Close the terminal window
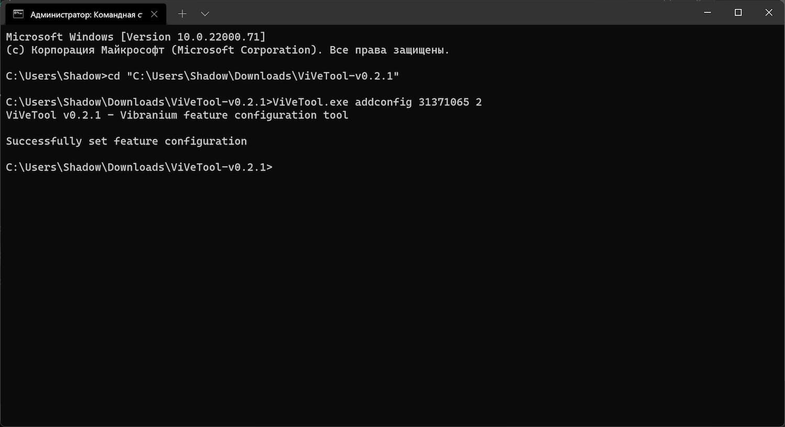 (x=769, y=13)
